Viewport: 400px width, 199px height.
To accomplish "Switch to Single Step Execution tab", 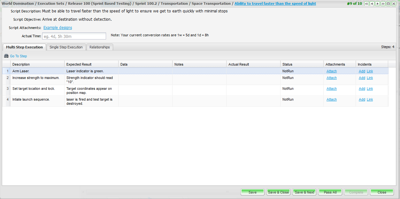I will (x=66, y=47).
